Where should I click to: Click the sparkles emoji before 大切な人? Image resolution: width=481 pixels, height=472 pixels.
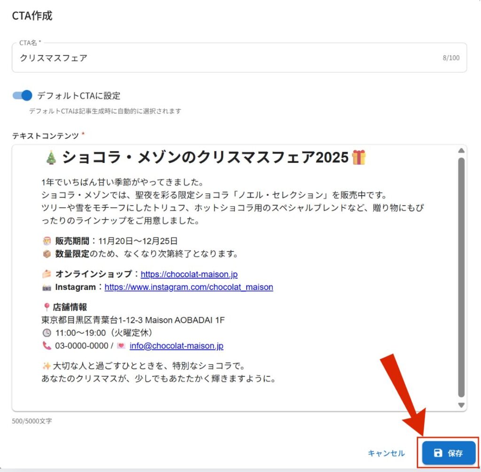pos(47,365)
